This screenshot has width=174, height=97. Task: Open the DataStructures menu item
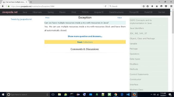tap(116, 12)
